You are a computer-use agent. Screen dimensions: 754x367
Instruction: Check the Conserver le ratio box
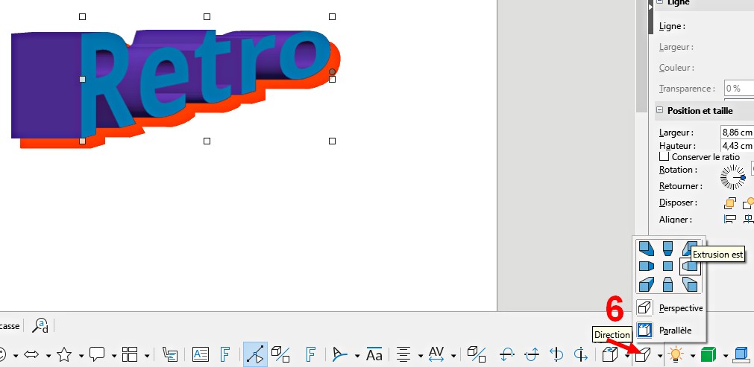(x=664, y=156)
